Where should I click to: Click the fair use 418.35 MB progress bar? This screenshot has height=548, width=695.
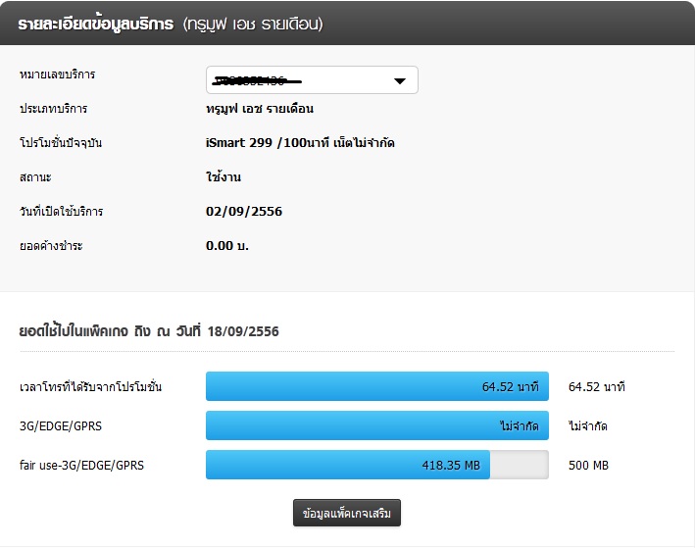377,465
